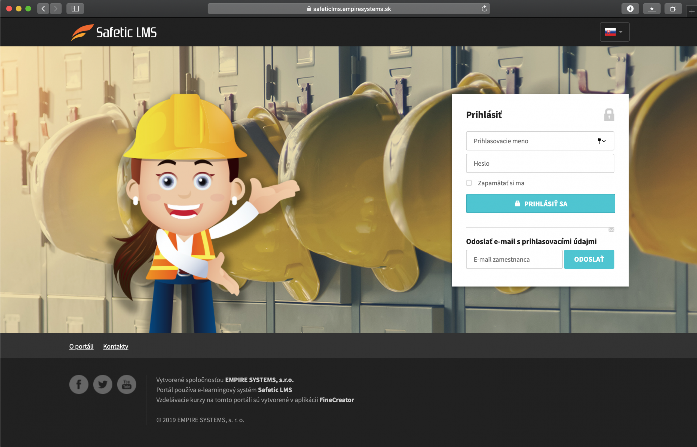The image size is (697, 447).
Task: Toggle the Safari sidebar button
Action: (75, 9)
